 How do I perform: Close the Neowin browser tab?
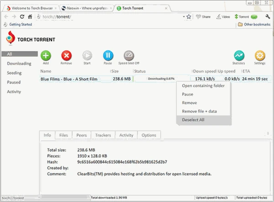tap(111, 8)
